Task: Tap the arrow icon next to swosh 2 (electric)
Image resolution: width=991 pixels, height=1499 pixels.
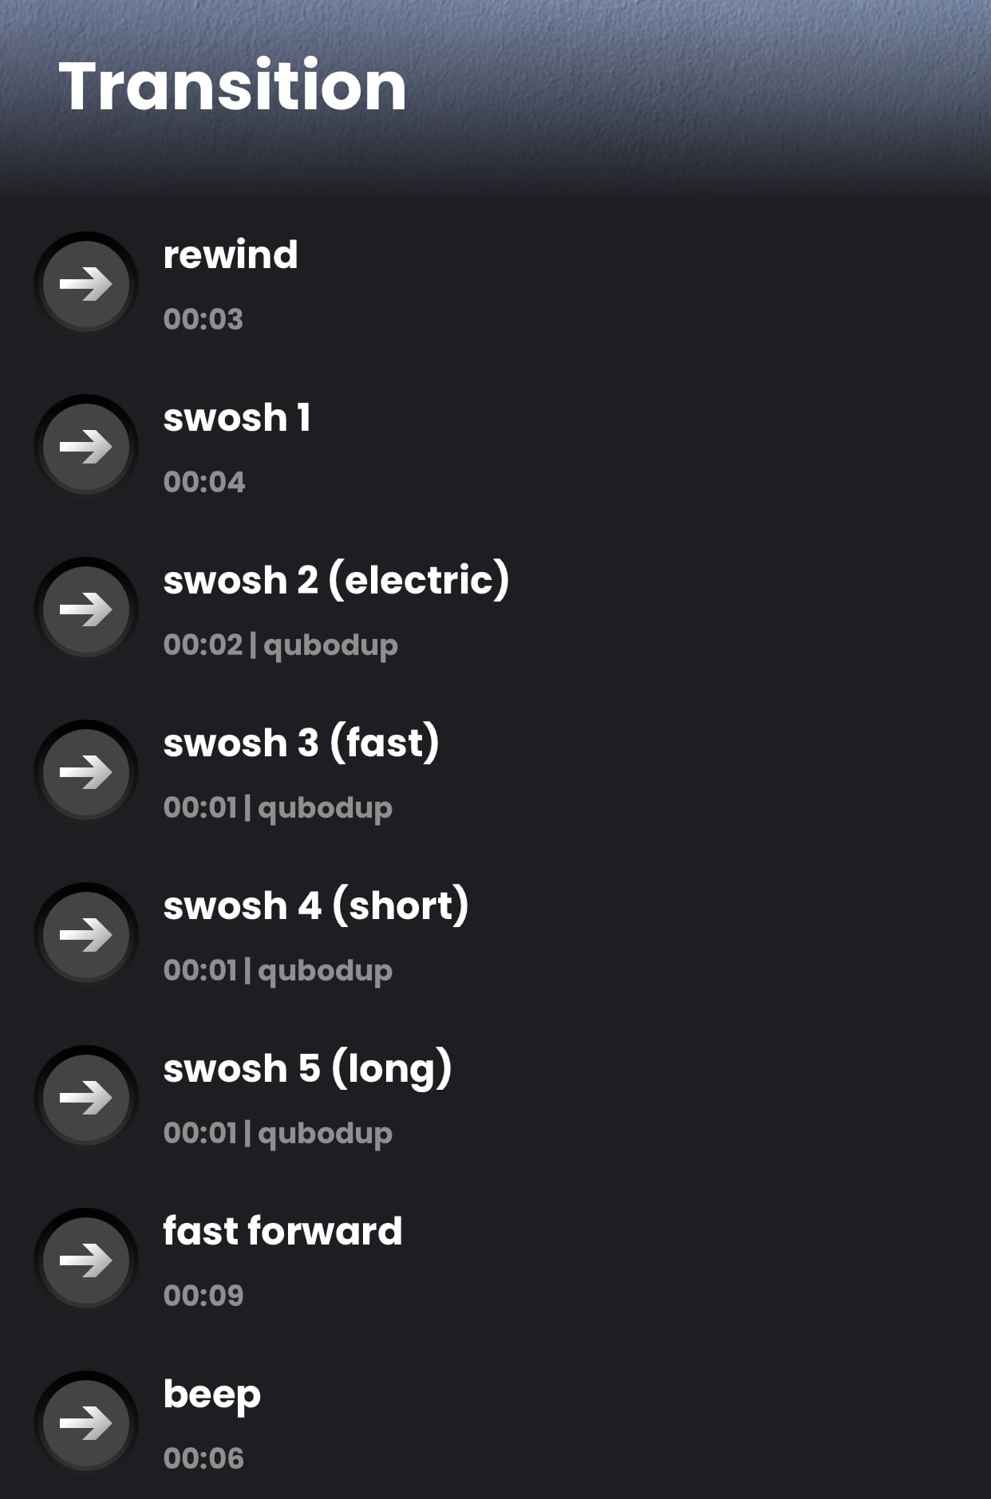Action: (86, 609)
